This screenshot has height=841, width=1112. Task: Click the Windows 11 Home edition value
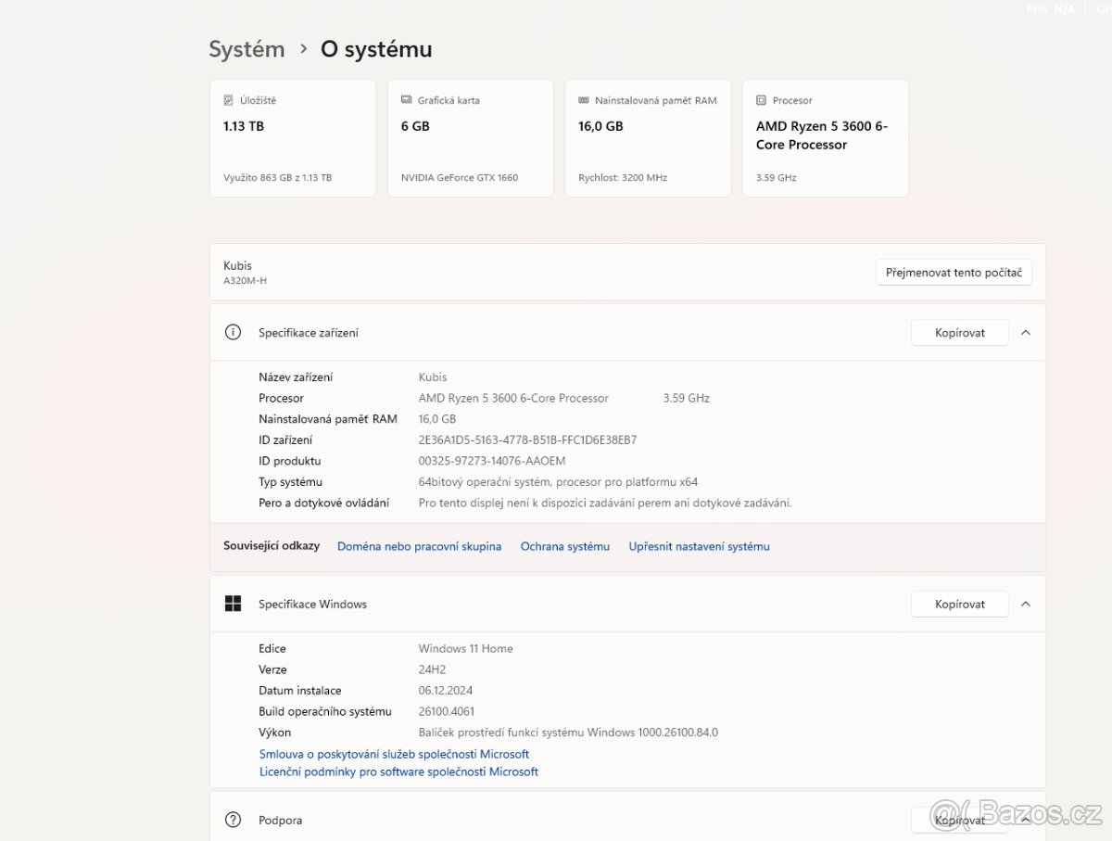(x=465, y=648)
